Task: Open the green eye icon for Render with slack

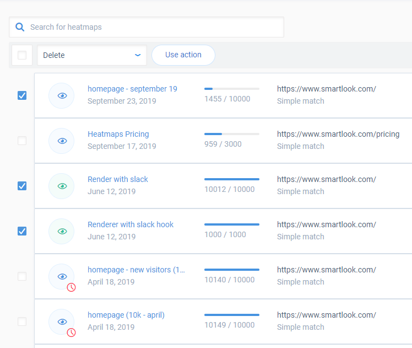Action: pos(62,186)
